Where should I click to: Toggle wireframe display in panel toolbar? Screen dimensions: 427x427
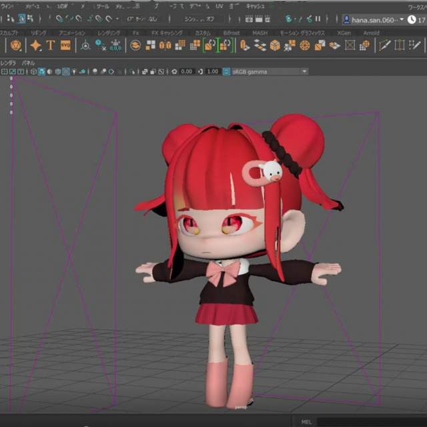[33, 71]
